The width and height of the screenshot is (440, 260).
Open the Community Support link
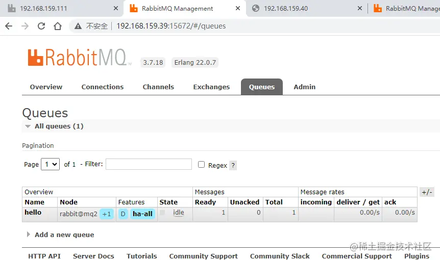(204, 256)
